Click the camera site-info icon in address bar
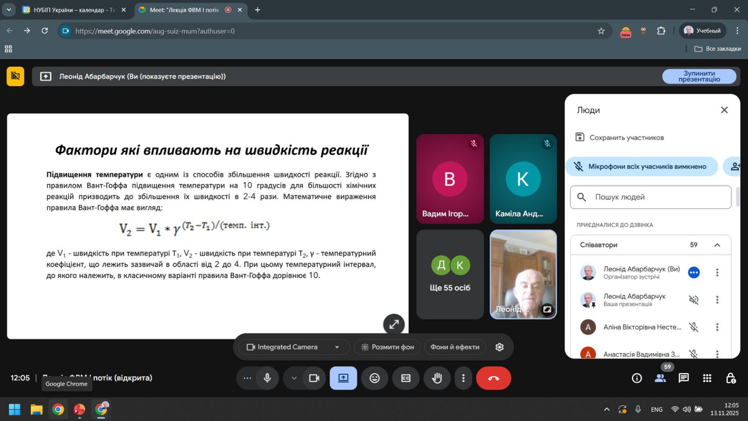Viewport: 748px width, 421px height. click(x=66, y=31)
